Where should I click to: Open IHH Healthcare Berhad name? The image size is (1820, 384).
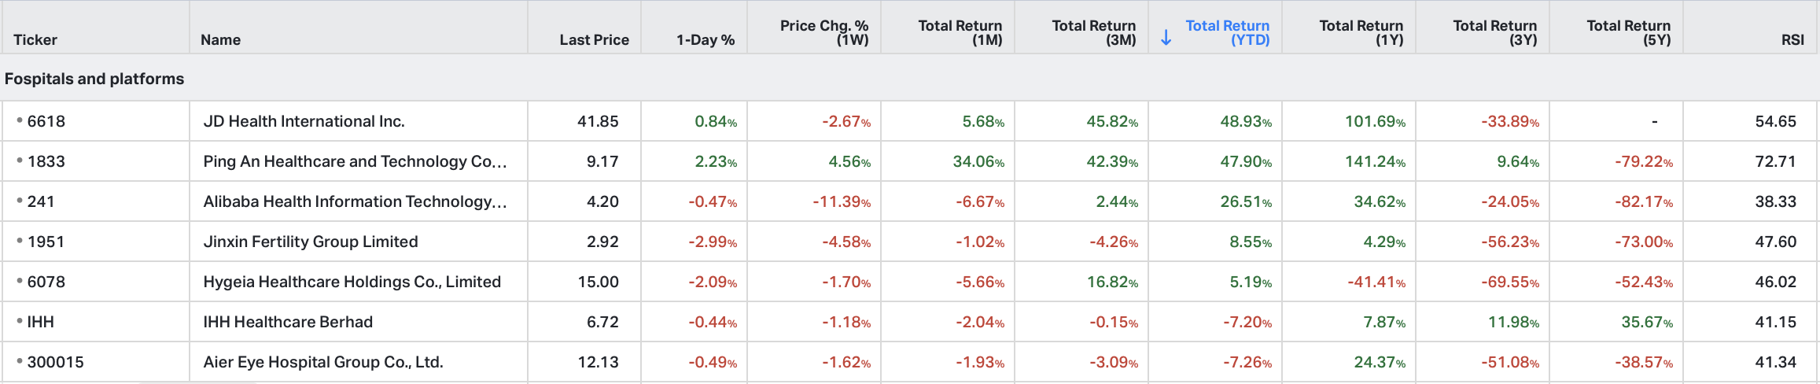[288, 322]
